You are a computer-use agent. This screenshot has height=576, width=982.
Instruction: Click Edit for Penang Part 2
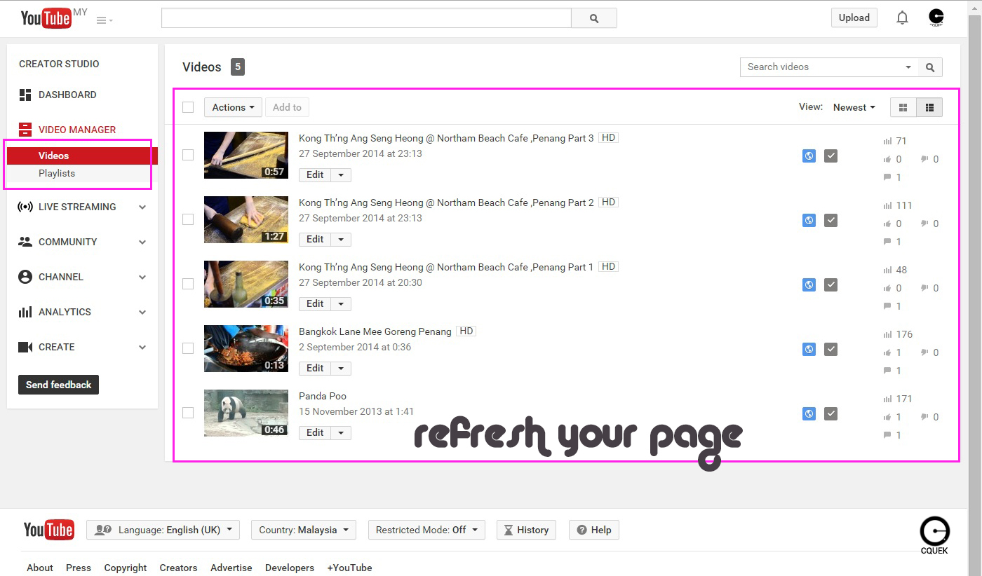pos(315,240)
